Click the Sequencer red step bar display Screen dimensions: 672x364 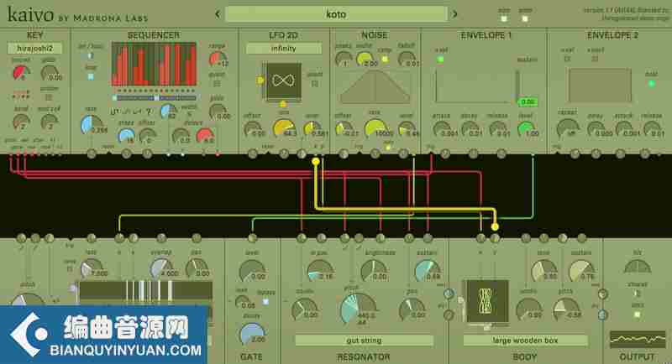pyautogui.click(x=154, y=64)
